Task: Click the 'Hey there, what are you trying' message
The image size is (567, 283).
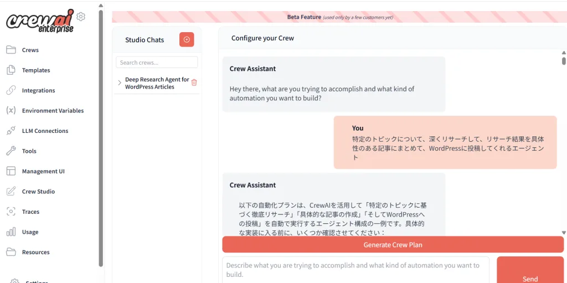Action: tap(322, 94)
